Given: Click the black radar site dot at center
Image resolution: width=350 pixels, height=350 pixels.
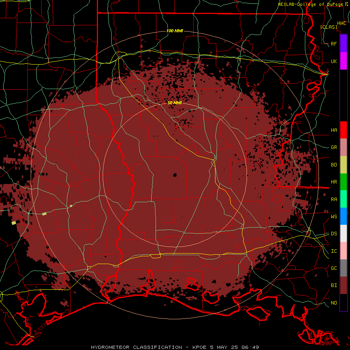Looking at the screenshot, I should (175, 175).
